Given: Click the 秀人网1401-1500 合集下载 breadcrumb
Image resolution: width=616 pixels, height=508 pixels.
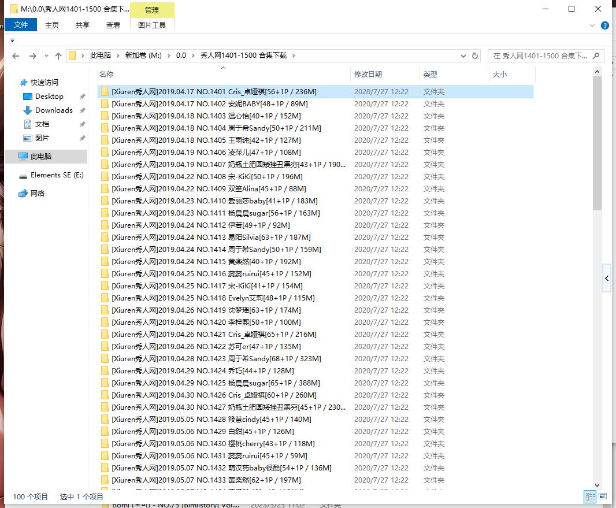Looking at the screenshot, I should (244, 56).
